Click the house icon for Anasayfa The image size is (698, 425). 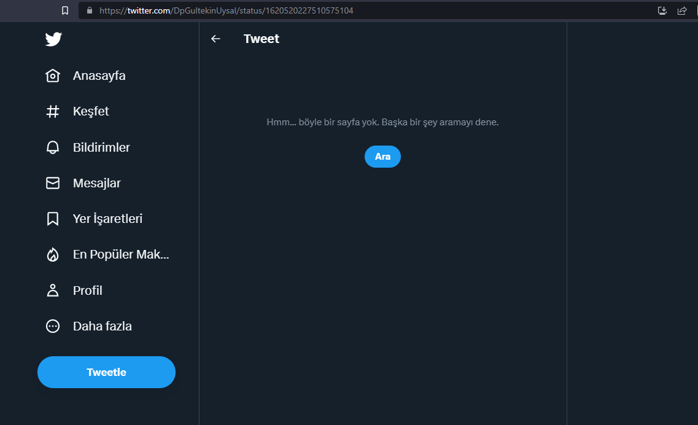point(53,76)
